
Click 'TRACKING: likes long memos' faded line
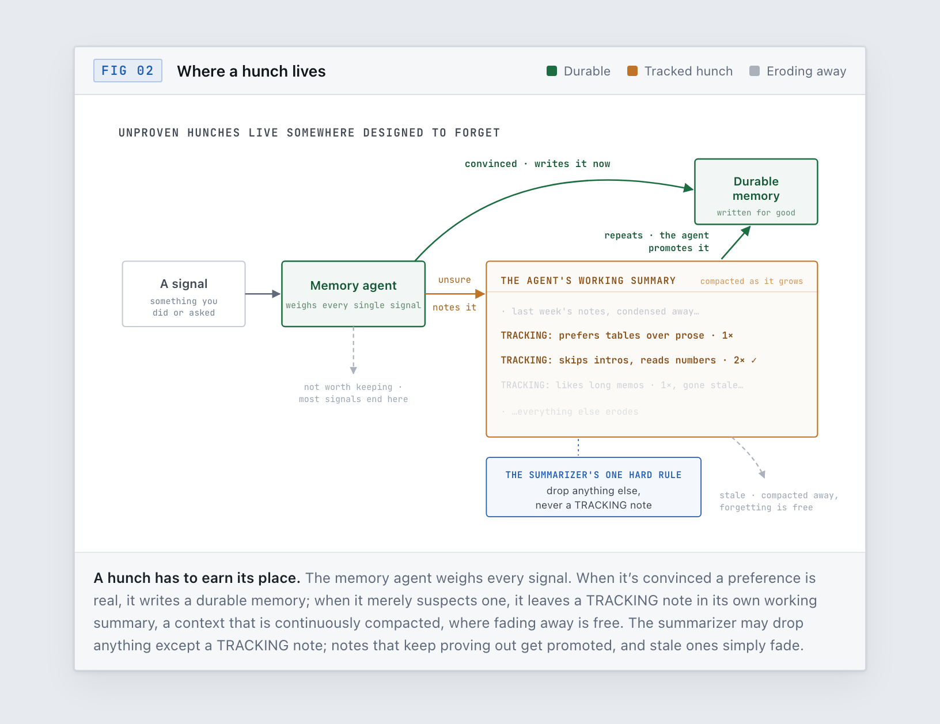click(622, 385)
